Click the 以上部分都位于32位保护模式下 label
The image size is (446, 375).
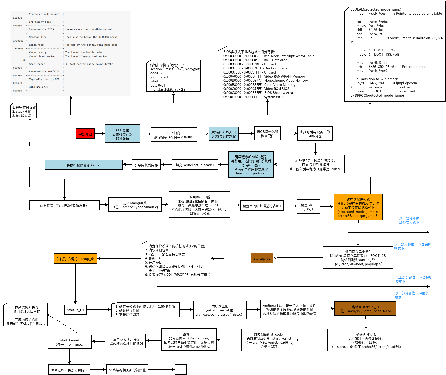pos(414,279)
